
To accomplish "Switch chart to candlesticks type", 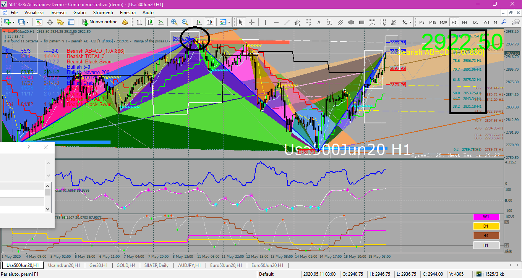I will pos(150,22).
